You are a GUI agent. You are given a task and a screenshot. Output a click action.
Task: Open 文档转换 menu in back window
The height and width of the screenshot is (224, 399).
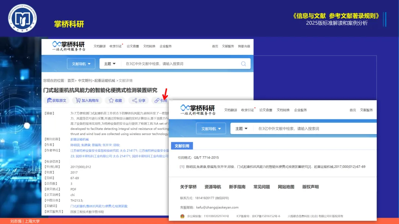[x=149, y=46]
